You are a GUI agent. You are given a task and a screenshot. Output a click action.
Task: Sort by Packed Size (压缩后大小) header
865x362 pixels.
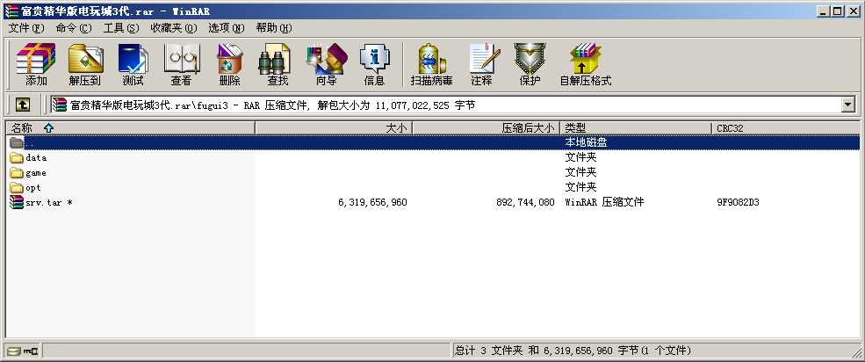click(x=486, y=128)
